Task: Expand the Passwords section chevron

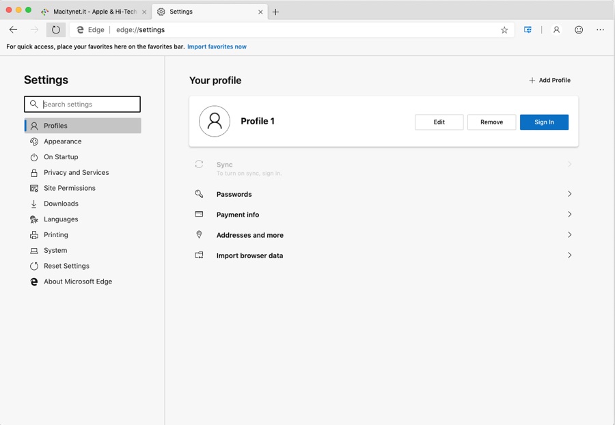Action: [569, 194]
